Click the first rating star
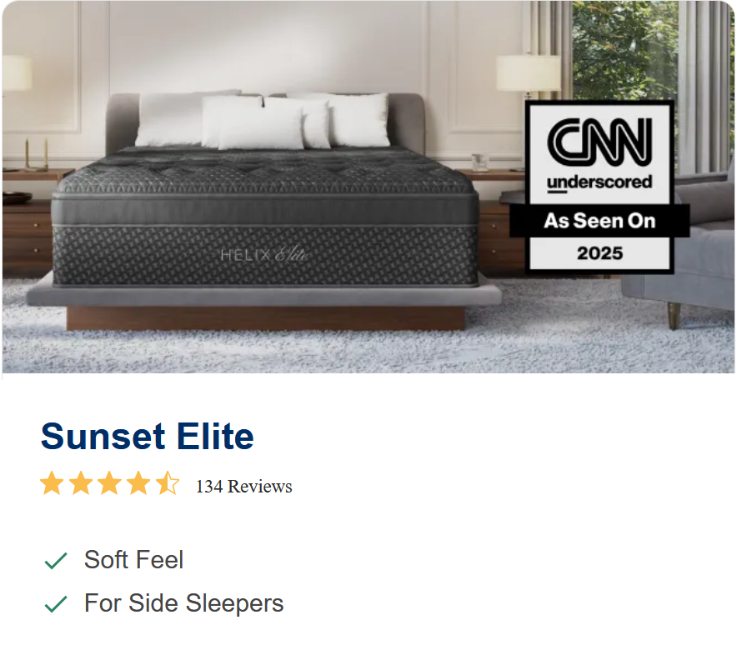 point(52,484)
